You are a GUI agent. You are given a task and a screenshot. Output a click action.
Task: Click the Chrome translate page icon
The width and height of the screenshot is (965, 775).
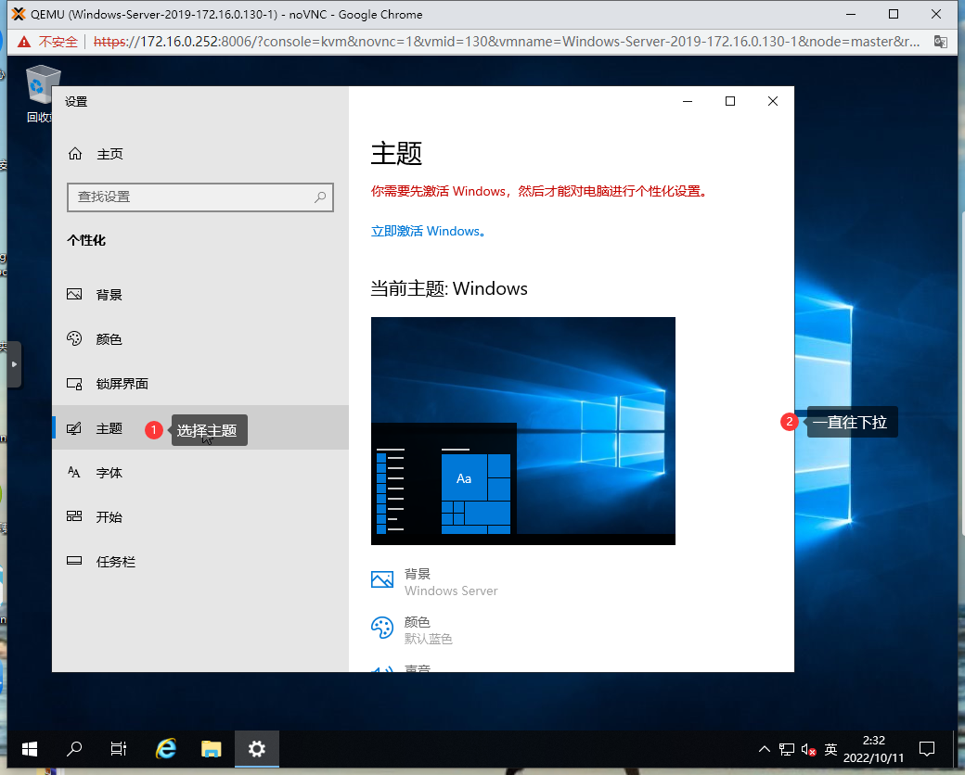[940, 42]
